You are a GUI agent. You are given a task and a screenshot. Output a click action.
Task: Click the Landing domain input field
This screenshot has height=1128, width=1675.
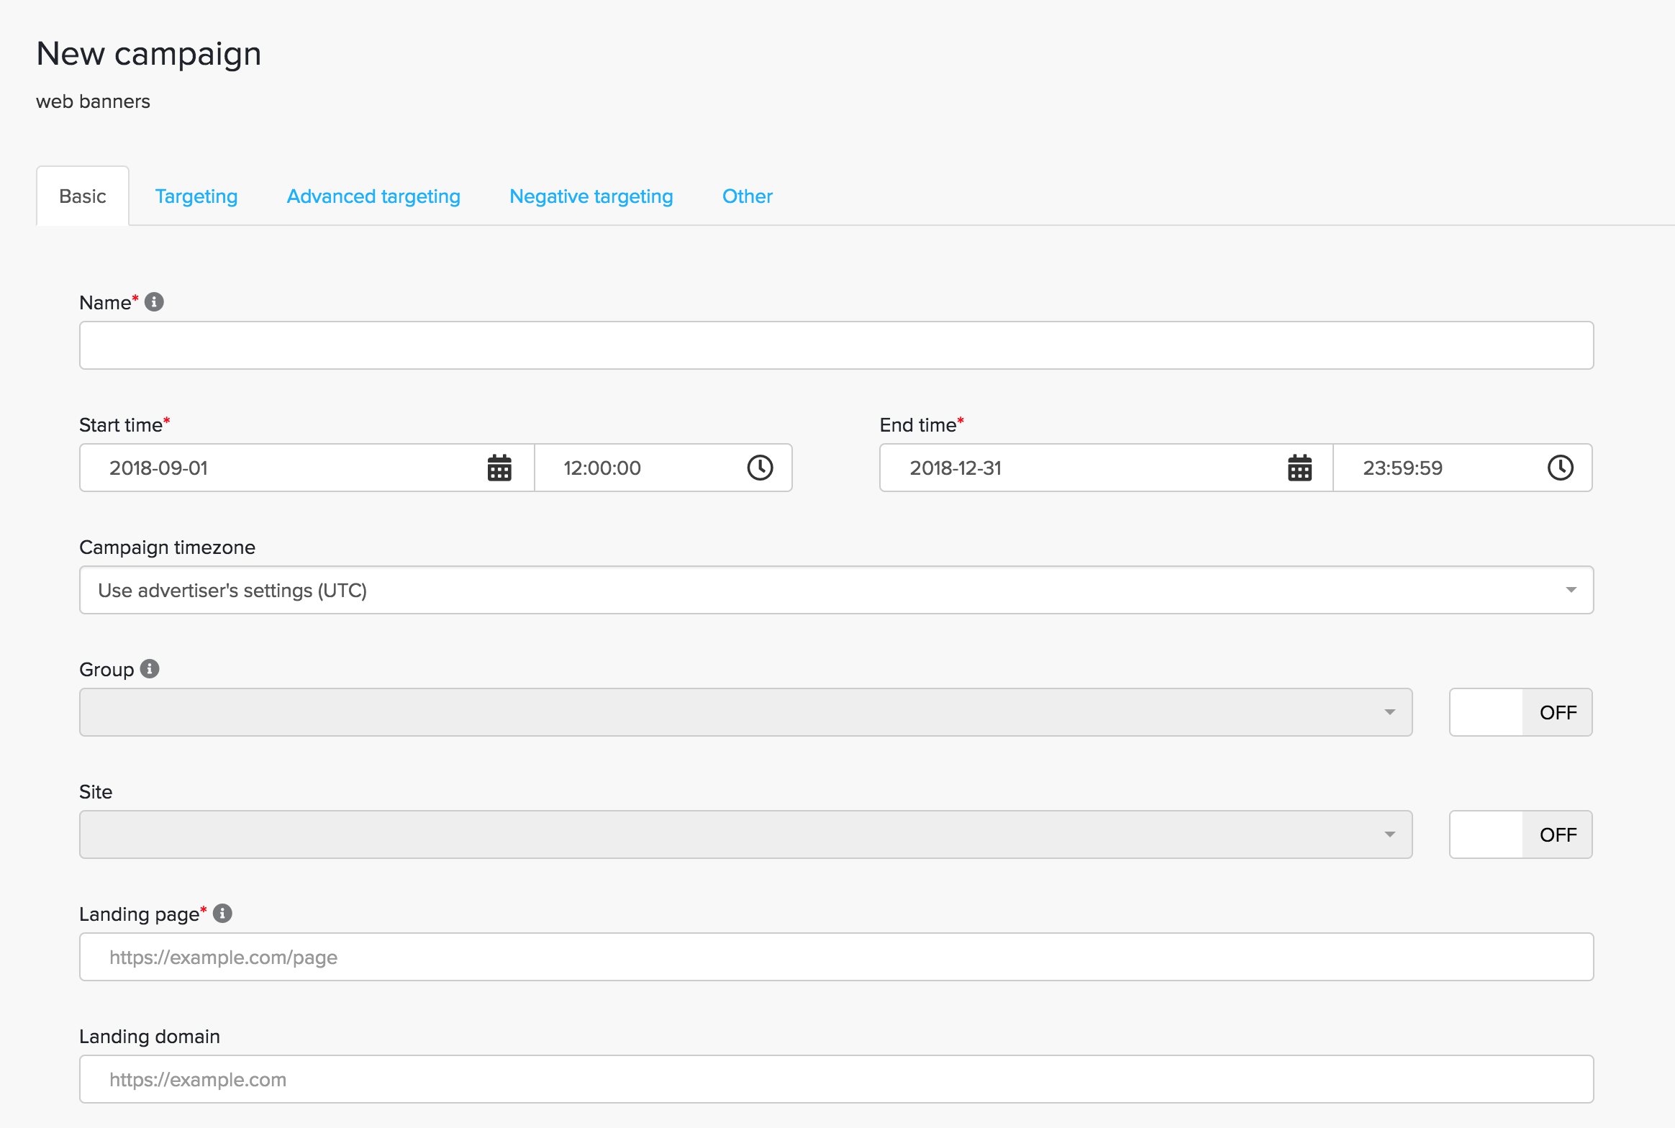tap(836, 1079)
